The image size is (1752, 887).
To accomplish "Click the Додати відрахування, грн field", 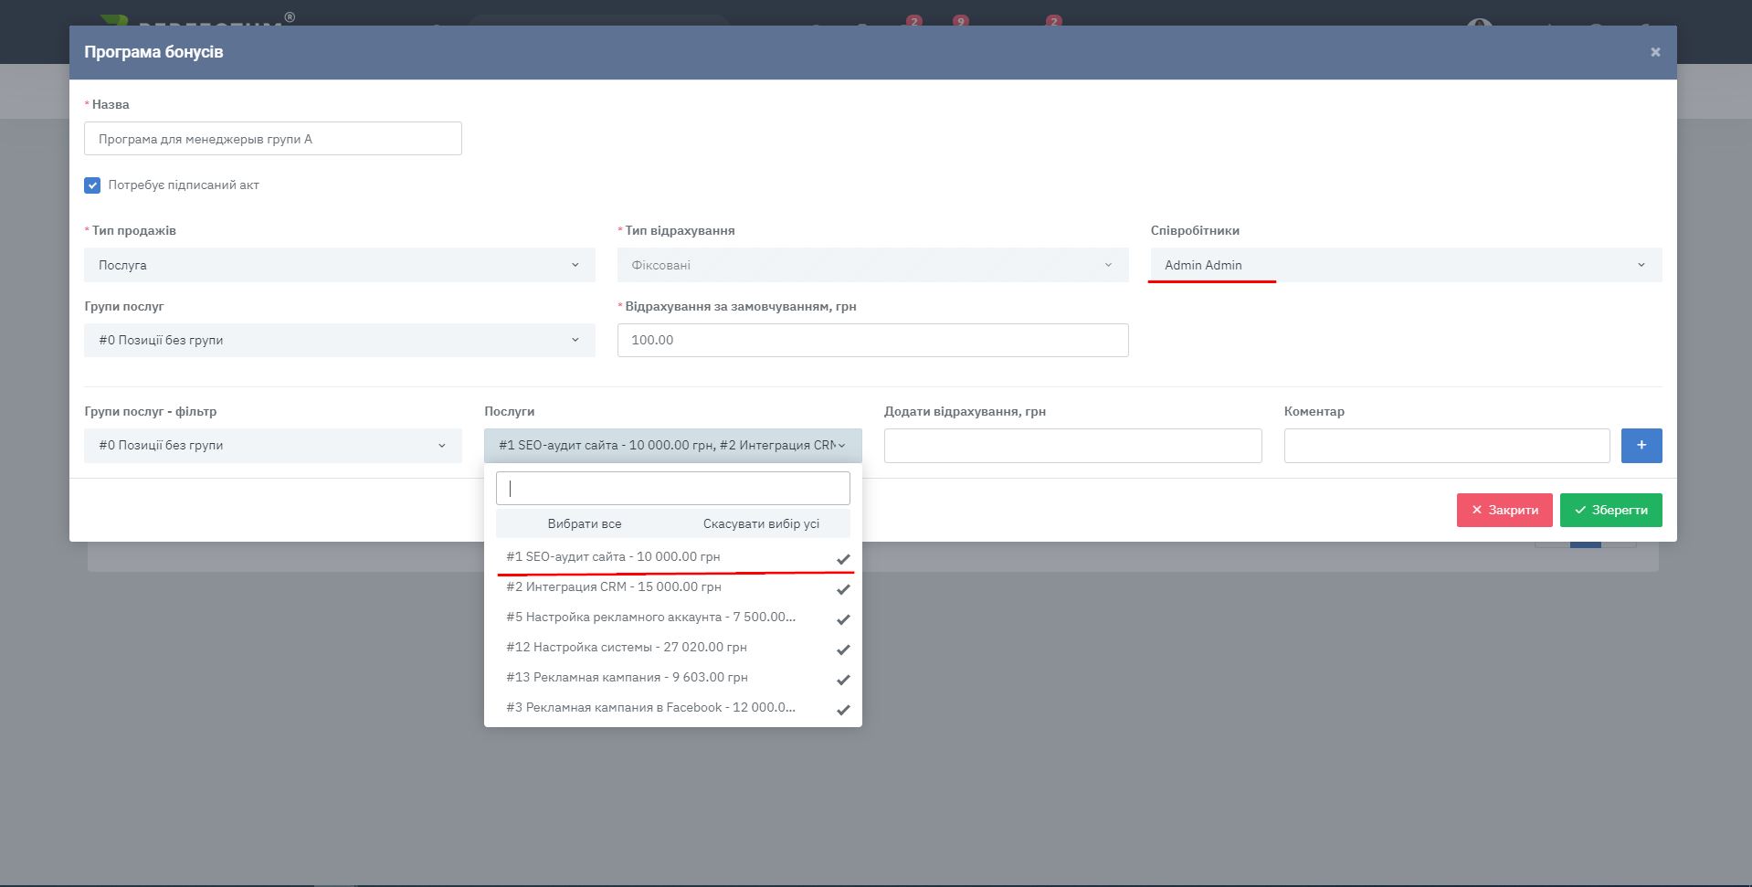I will 1072,446.
